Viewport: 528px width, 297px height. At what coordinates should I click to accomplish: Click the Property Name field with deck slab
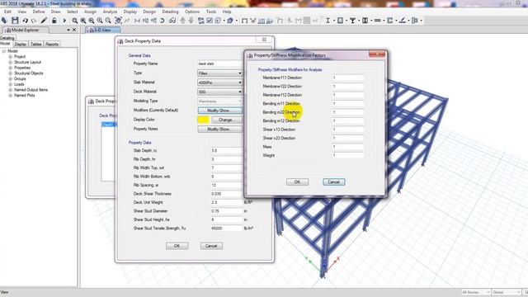220,64
